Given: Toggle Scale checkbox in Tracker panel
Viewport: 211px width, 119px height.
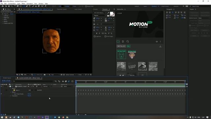Looking at the screenshot, I should 205,25.
